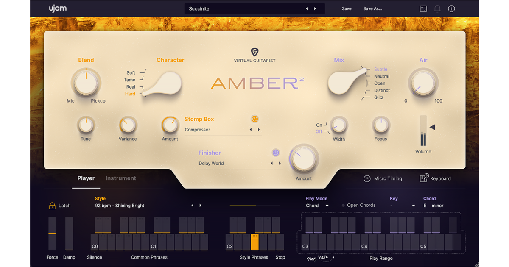Click the Latch padlock icon
The image size is (509, 267).
[x=53, y=206]
